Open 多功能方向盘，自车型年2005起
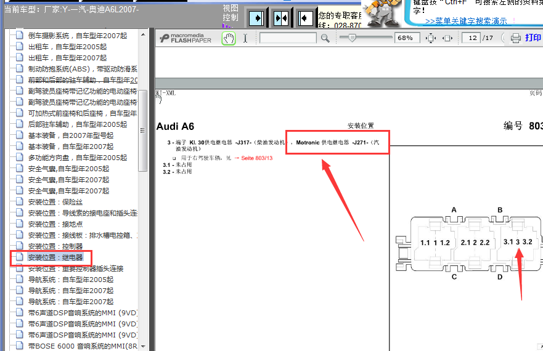The height and width of the screenshot is (351, 543). (78, 158)
